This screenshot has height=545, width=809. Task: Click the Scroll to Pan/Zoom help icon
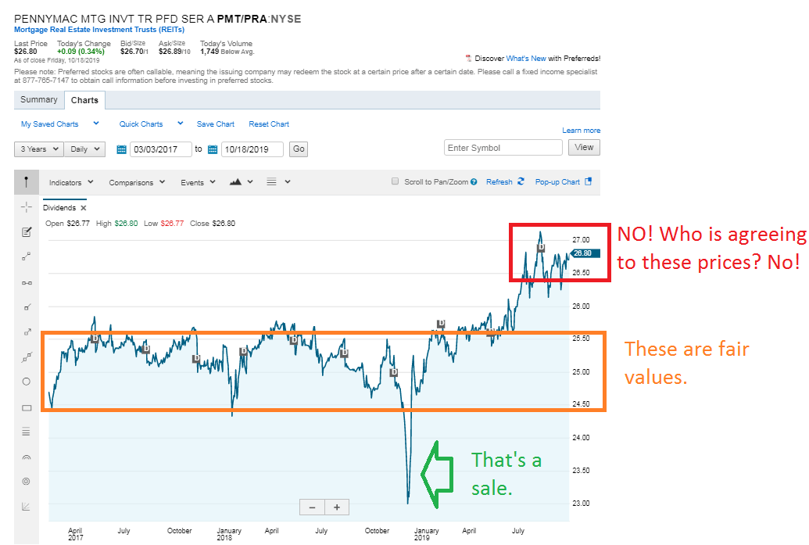pos(474,182)
